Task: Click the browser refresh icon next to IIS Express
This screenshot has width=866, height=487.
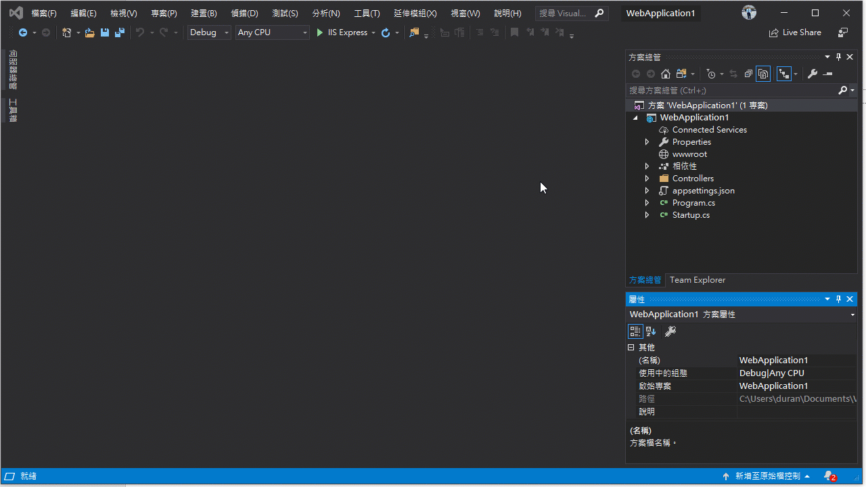Action: 385,32
